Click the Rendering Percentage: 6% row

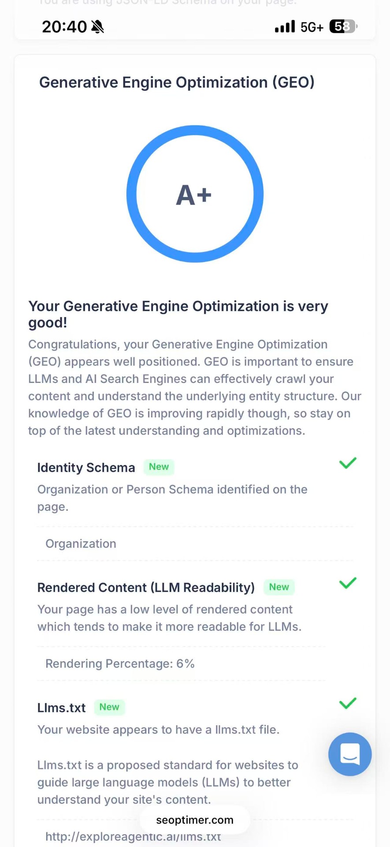(x=120, y=663)
